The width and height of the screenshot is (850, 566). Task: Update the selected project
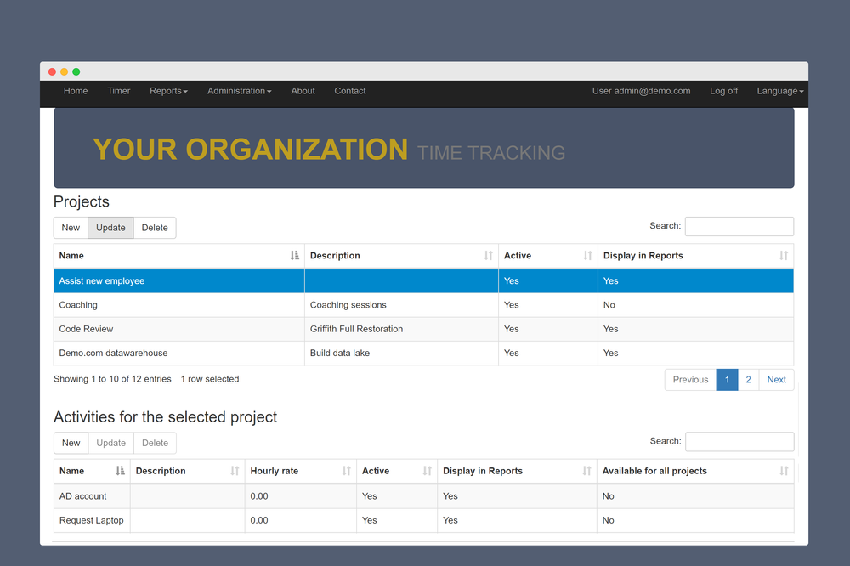click(110, 227)
